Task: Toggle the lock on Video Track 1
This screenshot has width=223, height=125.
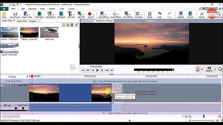Action: pos(9,85)
